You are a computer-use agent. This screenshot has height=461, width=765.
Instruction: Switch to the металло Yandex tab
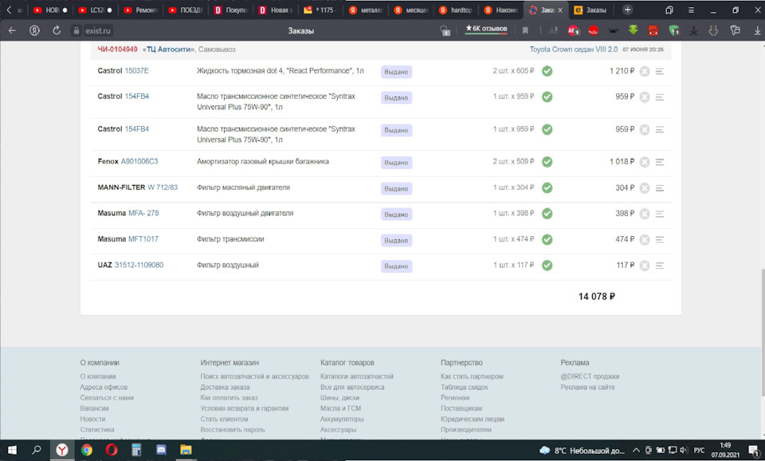tap(366, 10)
